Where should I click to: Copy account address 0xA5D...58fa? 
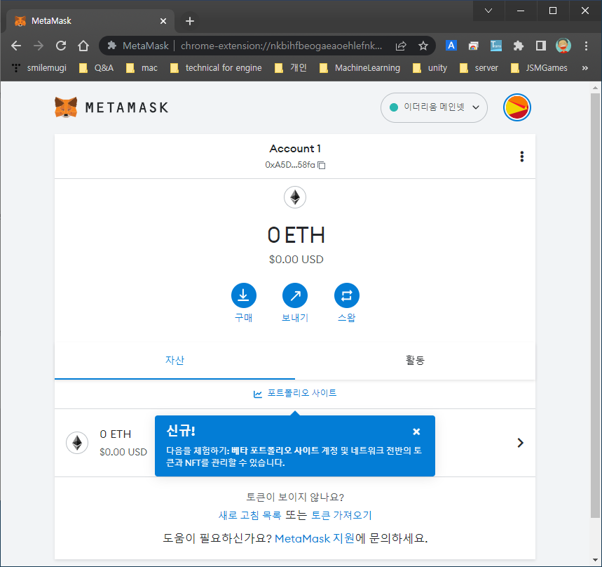295,165
